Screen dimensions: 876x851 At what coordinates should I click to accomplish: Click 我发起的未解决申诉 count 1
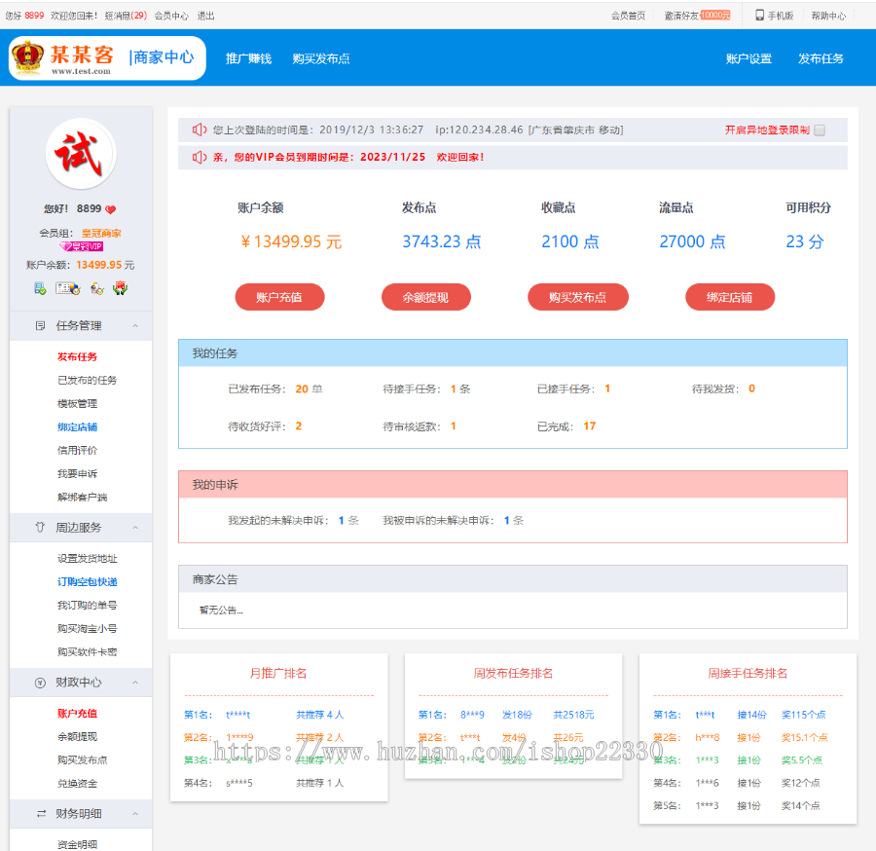[342, 521]
